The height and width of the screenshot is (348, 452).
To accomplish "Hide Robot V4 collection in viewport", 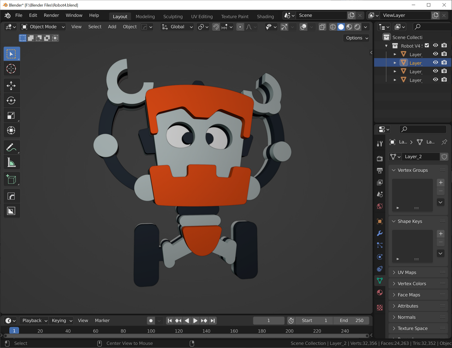I will pyautogui.click(x=435, y=46).
